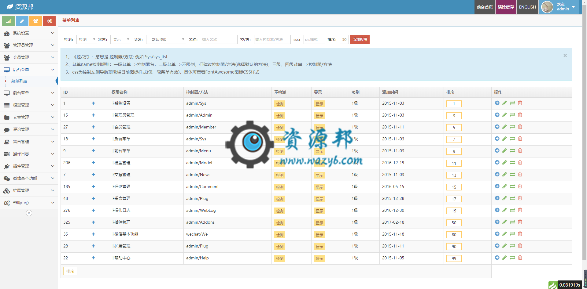Delete the 后台菜单 row via trash icon
The height and width of the screenshot is (289, 587).
(520, 139)
